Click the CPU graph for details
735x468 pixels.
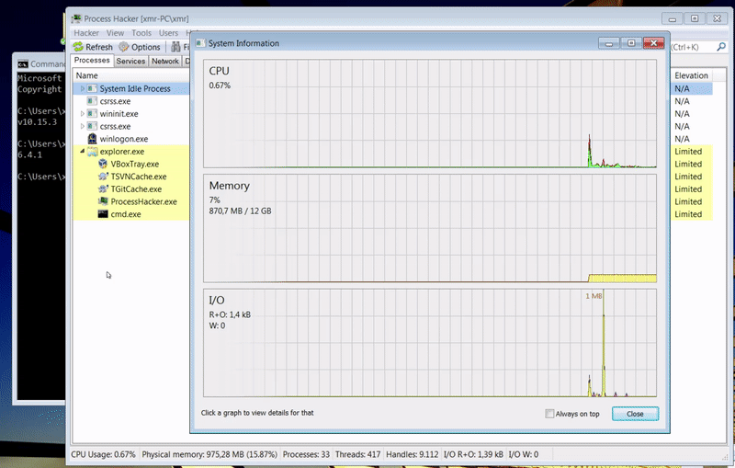(430, 113)
